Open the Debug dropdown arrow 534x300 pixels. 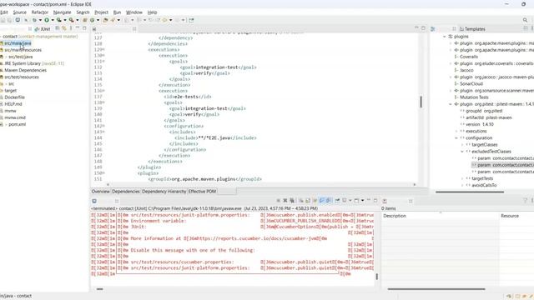(40, 20)
